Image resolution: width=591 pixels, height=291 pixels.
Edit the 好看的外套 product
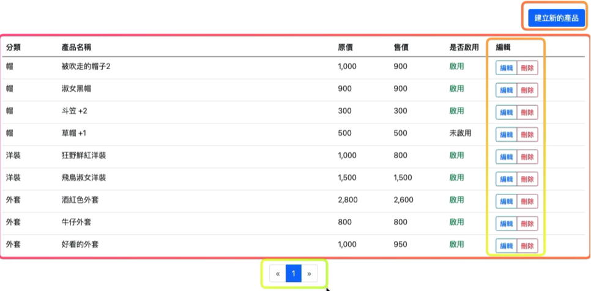click(x=506, y=246)
